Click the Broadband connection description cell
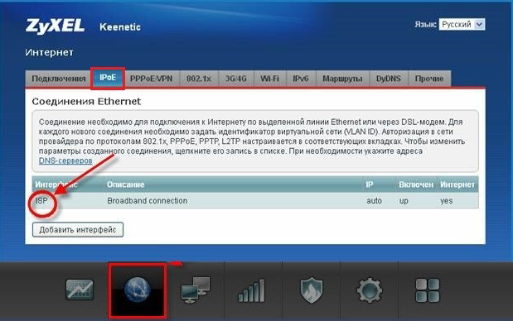This screenshot has height=321, width=513. [x=148, y=200]
